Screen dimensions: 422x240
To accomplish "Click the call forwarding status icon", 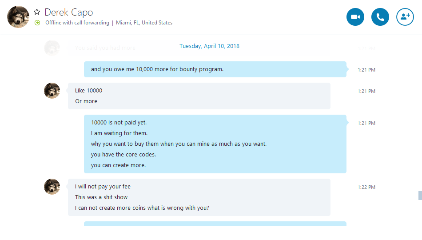I will click(37, 23).
